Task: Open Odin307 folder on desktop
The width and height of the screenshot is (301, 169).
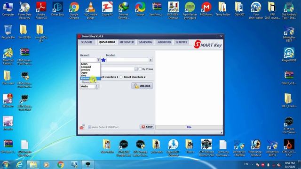Action: click(x=239, y=9)
